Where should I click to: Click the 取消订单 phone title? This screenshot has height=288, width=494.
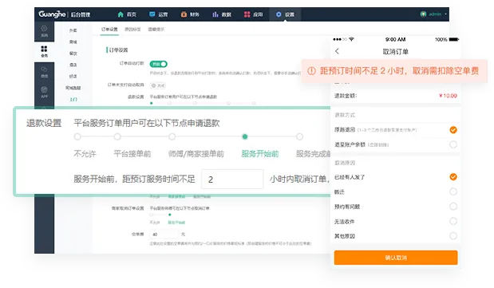pyautogui.click(x=395, y=52)
